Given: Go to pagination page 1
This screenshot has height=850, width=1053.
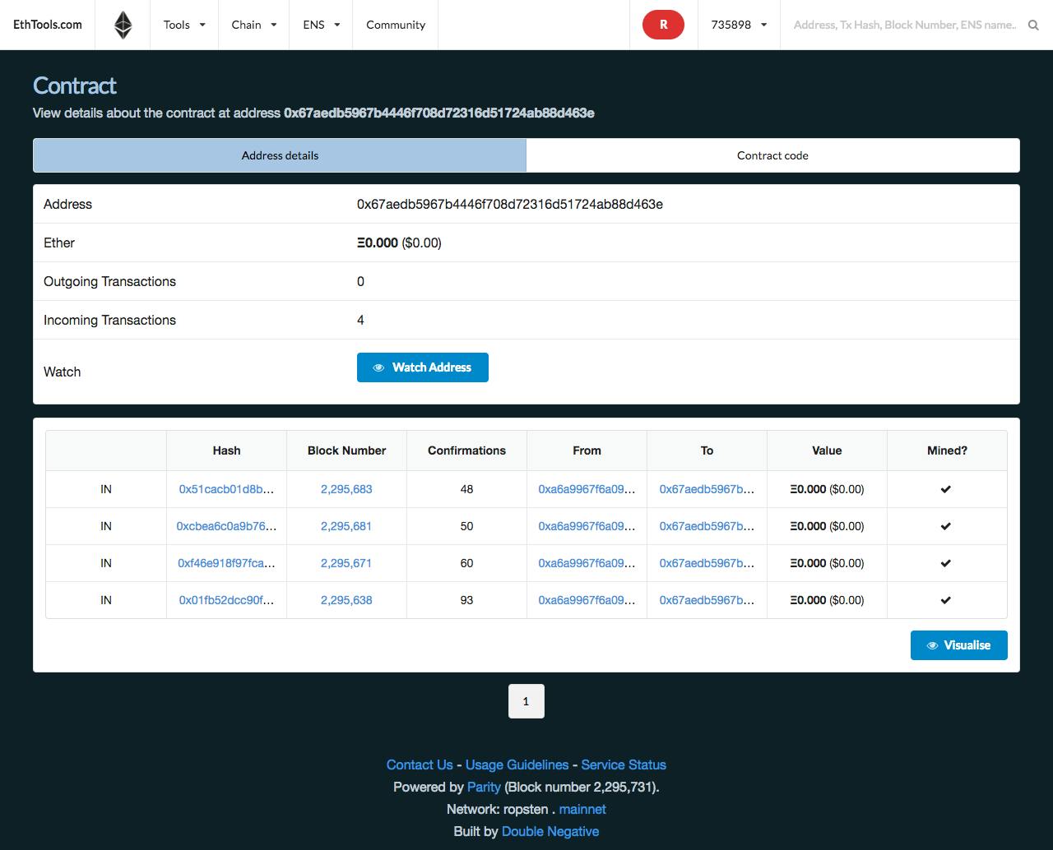Looking at the screenshot, I should coord(526,701).
